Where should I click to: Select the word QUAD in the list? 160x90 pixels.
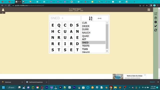(x=85, y=36)
